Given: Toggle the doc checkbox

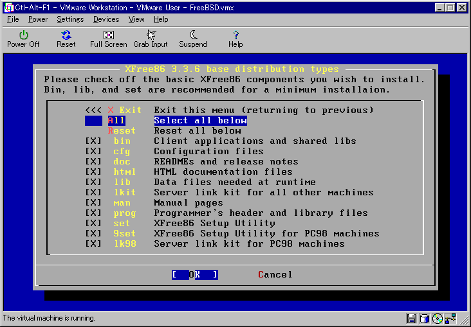Looking at the screenshot, I should coord(93,161).
